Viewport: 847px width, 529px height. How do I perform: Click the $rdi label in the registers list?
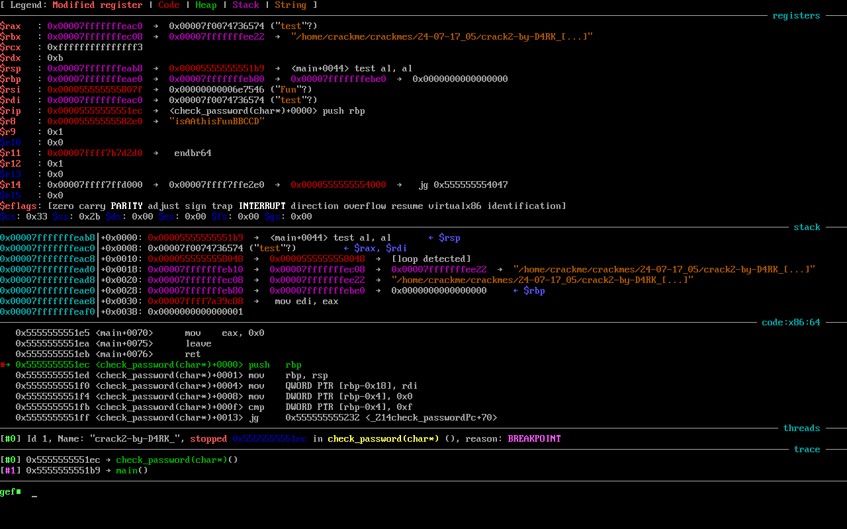[x=11, y=101]
